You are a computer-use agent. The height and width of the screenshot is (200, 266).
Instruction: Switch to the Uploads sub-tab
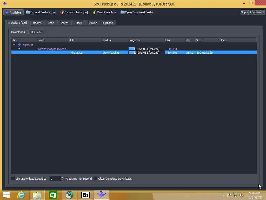[36, 32]
